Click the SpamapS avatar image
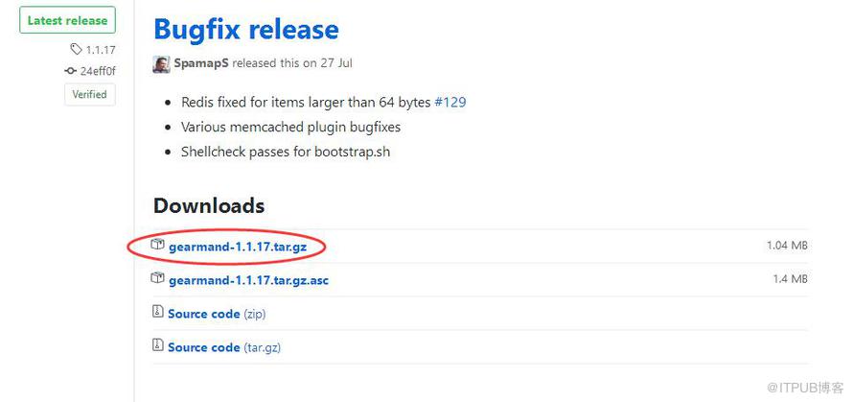 tap(162, 63)
